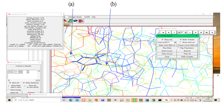Open the Hydrogen Bonds menu

[75, 17]
